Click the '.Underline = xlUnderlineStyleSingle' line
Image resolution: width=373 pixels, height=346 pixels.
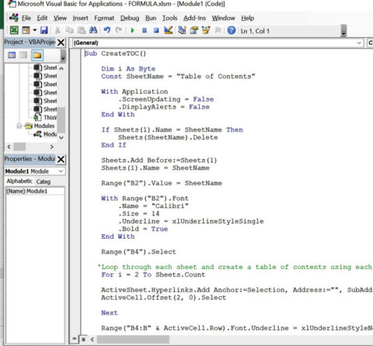(191, 221)
